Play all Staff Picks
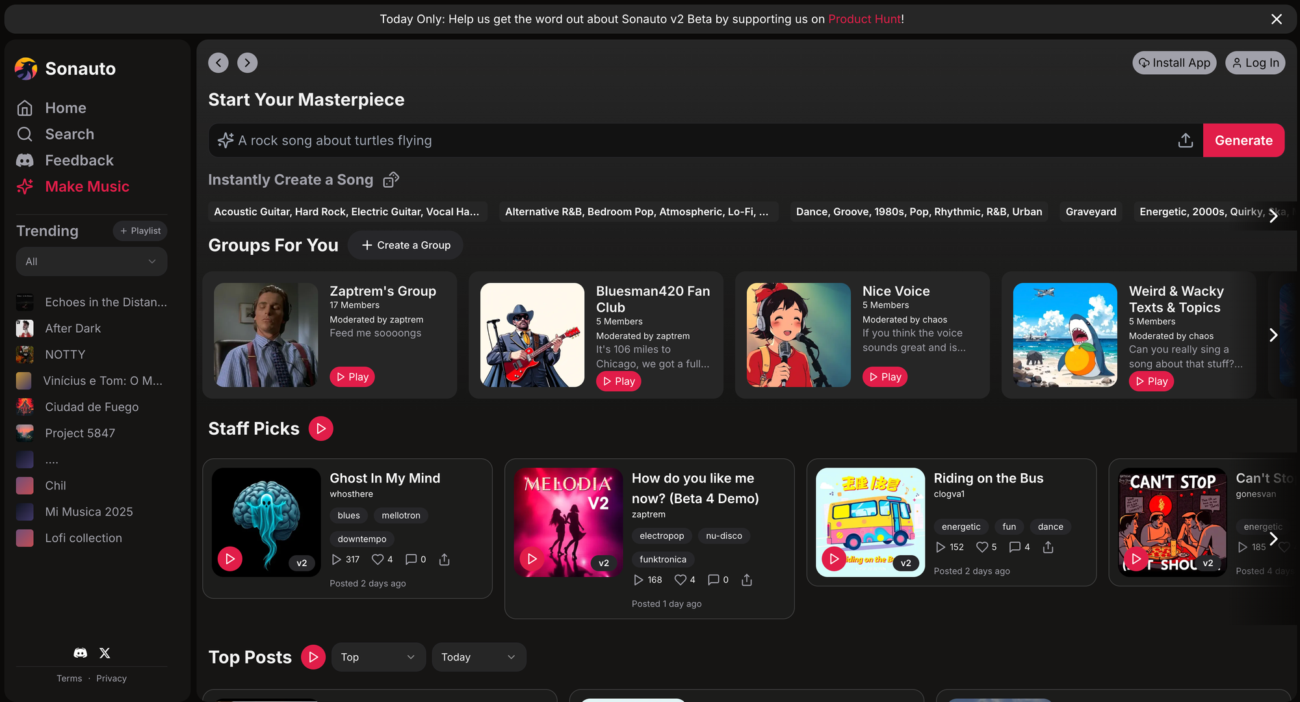The width and height of the screenshot is (1300, 702). tap(320, 428)
